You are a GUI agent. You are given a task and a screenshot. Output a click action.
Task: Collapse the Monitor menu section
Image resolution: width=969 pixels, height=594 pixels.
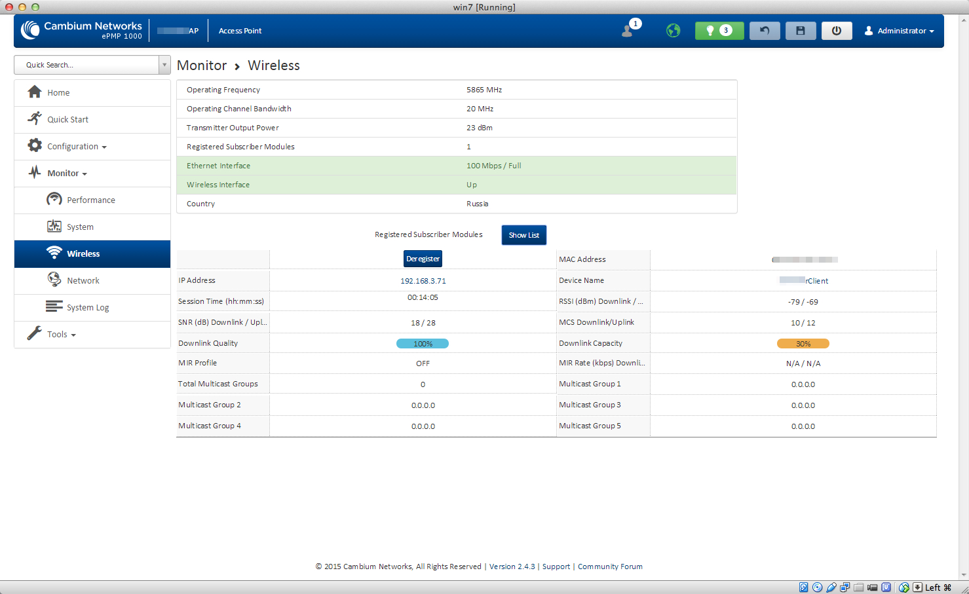[67, 174]
